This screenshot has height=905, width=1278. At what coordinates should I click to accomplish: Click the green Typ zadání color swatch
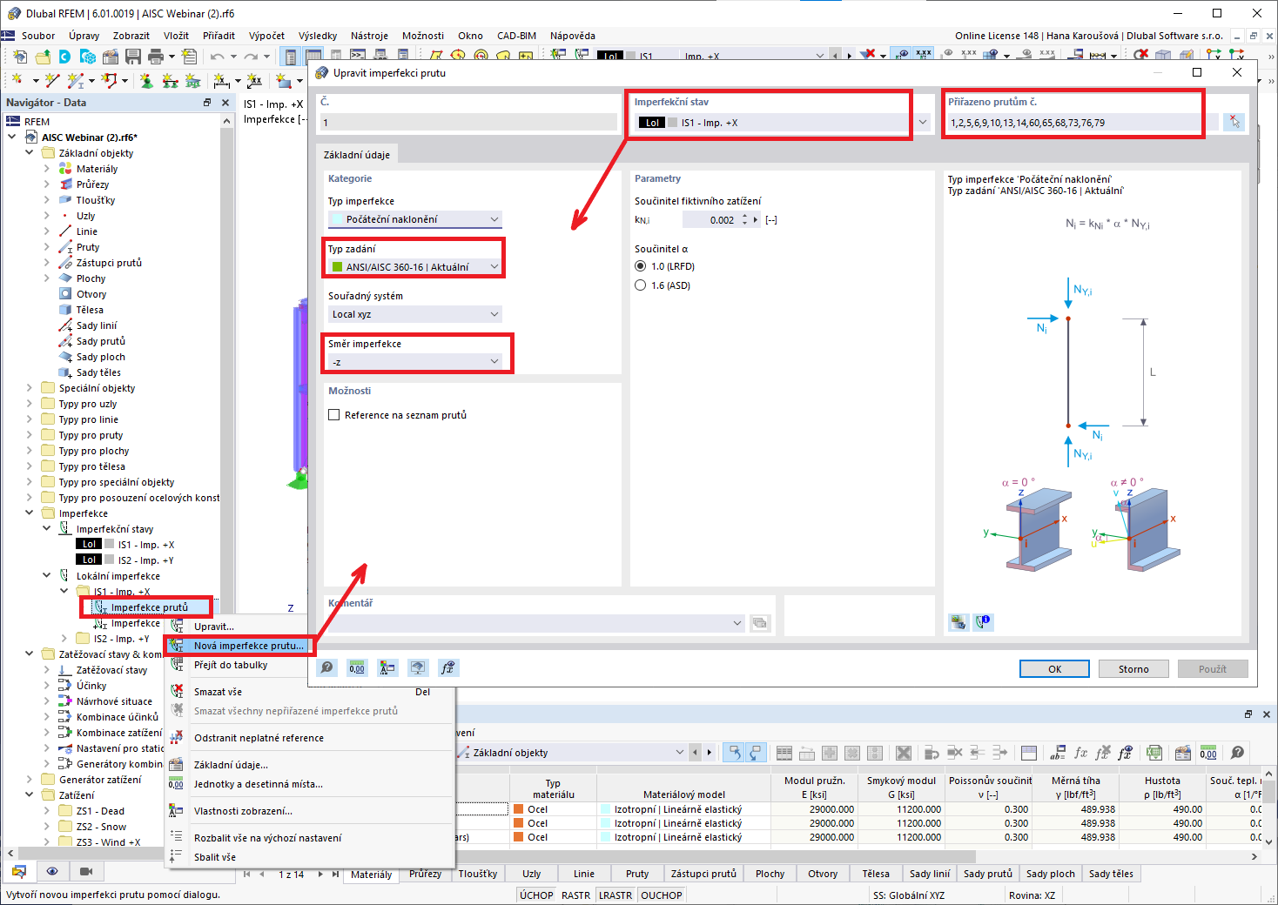point(338,267)
